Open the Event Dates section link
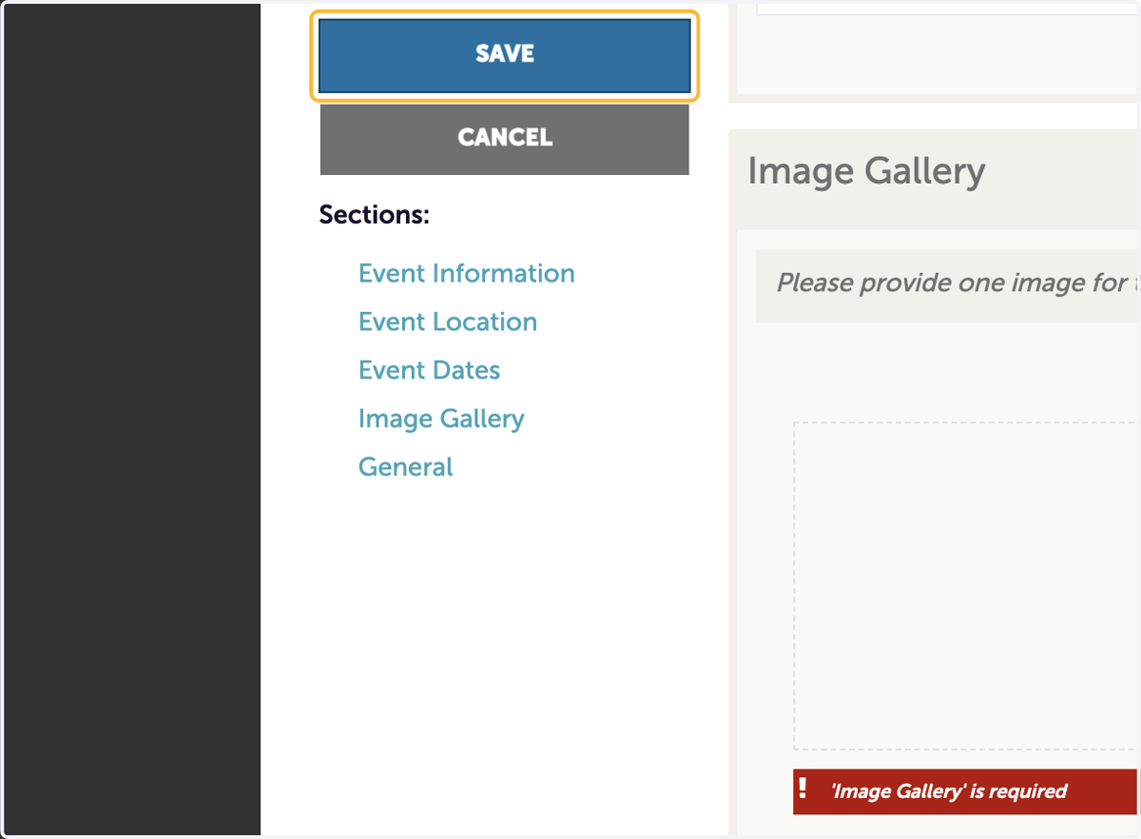This screenshot has width=1141, height=839. tap(429, 371)
